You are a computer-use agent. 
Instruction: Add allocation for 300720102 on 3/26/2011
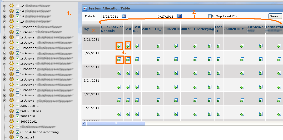pyautogui.click(x=195, y=114)
